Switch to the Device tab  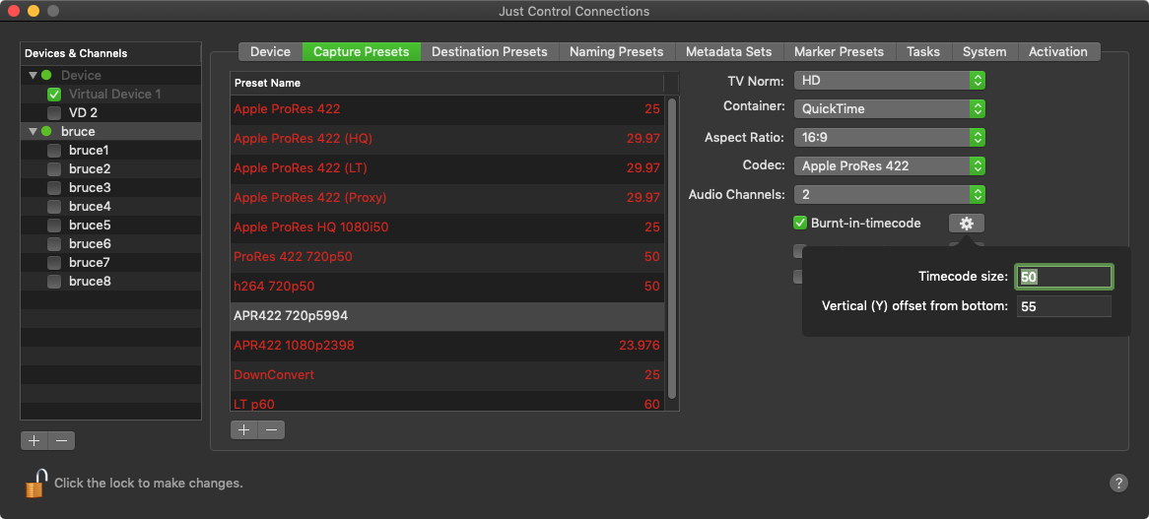tap(270, 52)
